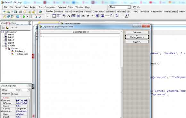The image size is (186, 118).
Task: Select the arrow pointer tool in palette
Action: (x=47, y=16)
